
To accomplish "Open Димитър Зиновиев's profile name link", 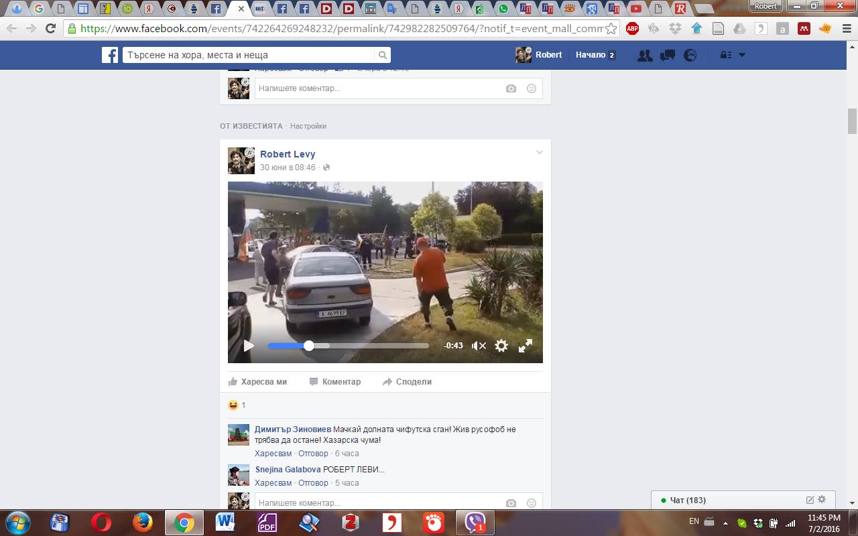I will [293, 429].
